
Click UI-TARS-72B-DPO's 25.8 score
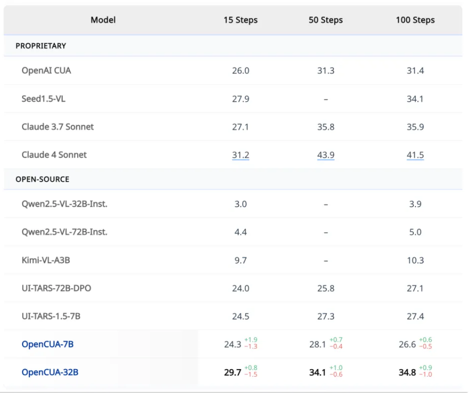tap(325, 288)
